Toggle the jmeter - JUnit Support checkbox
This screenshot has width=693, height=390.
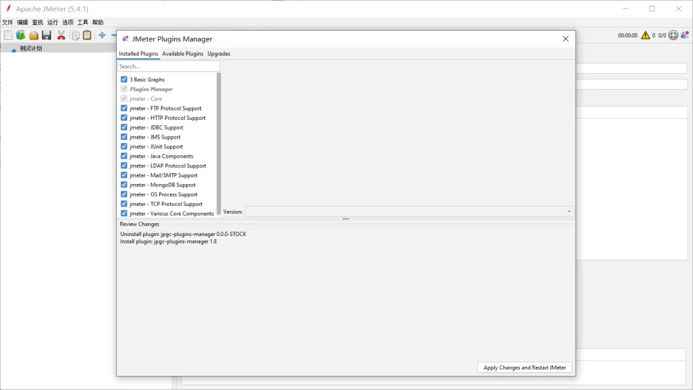124,147
